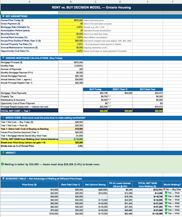Image resolution: width=182 pixels, height=217 pixels.
Task: Select total net gain ($13,751) cell
Action: point(148,190)
